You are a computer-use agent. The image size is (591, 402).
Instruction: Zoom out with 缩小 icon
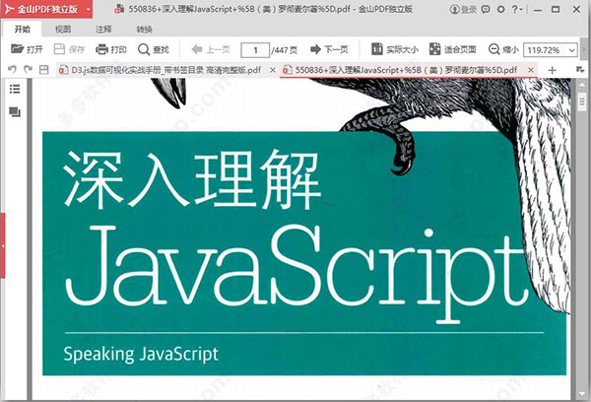493,49
